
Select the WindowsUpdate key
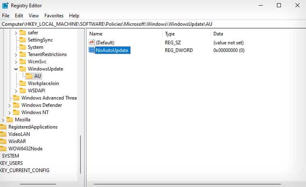[x=45, y=69]
